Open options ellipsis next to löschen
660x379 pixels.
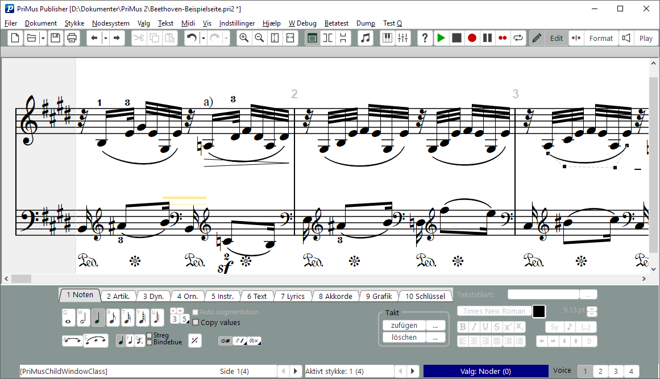click(x=435, y=338)
